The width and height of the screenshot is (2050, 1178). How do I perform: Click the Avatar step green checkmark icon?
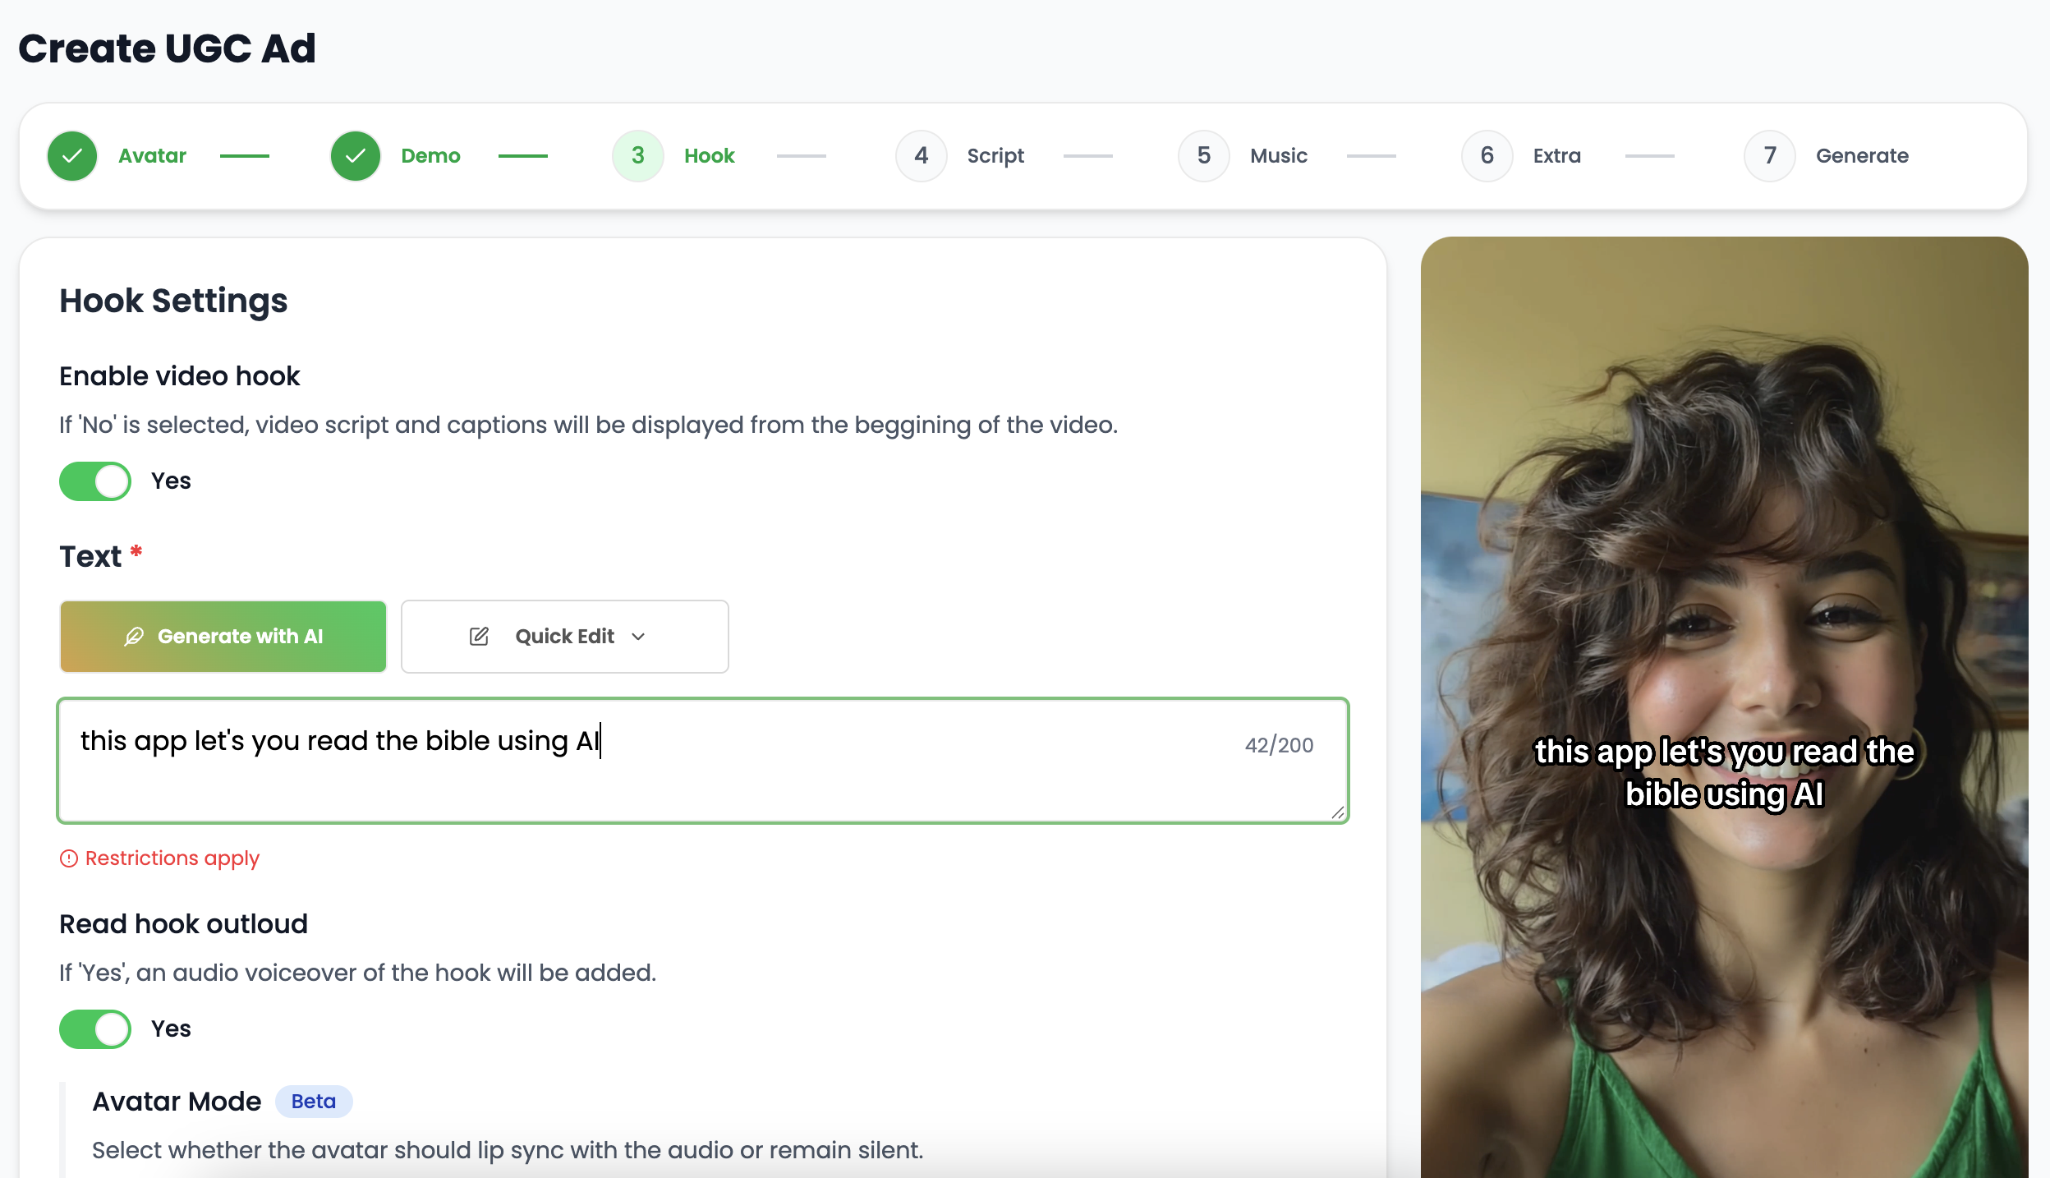coord(72,156)
